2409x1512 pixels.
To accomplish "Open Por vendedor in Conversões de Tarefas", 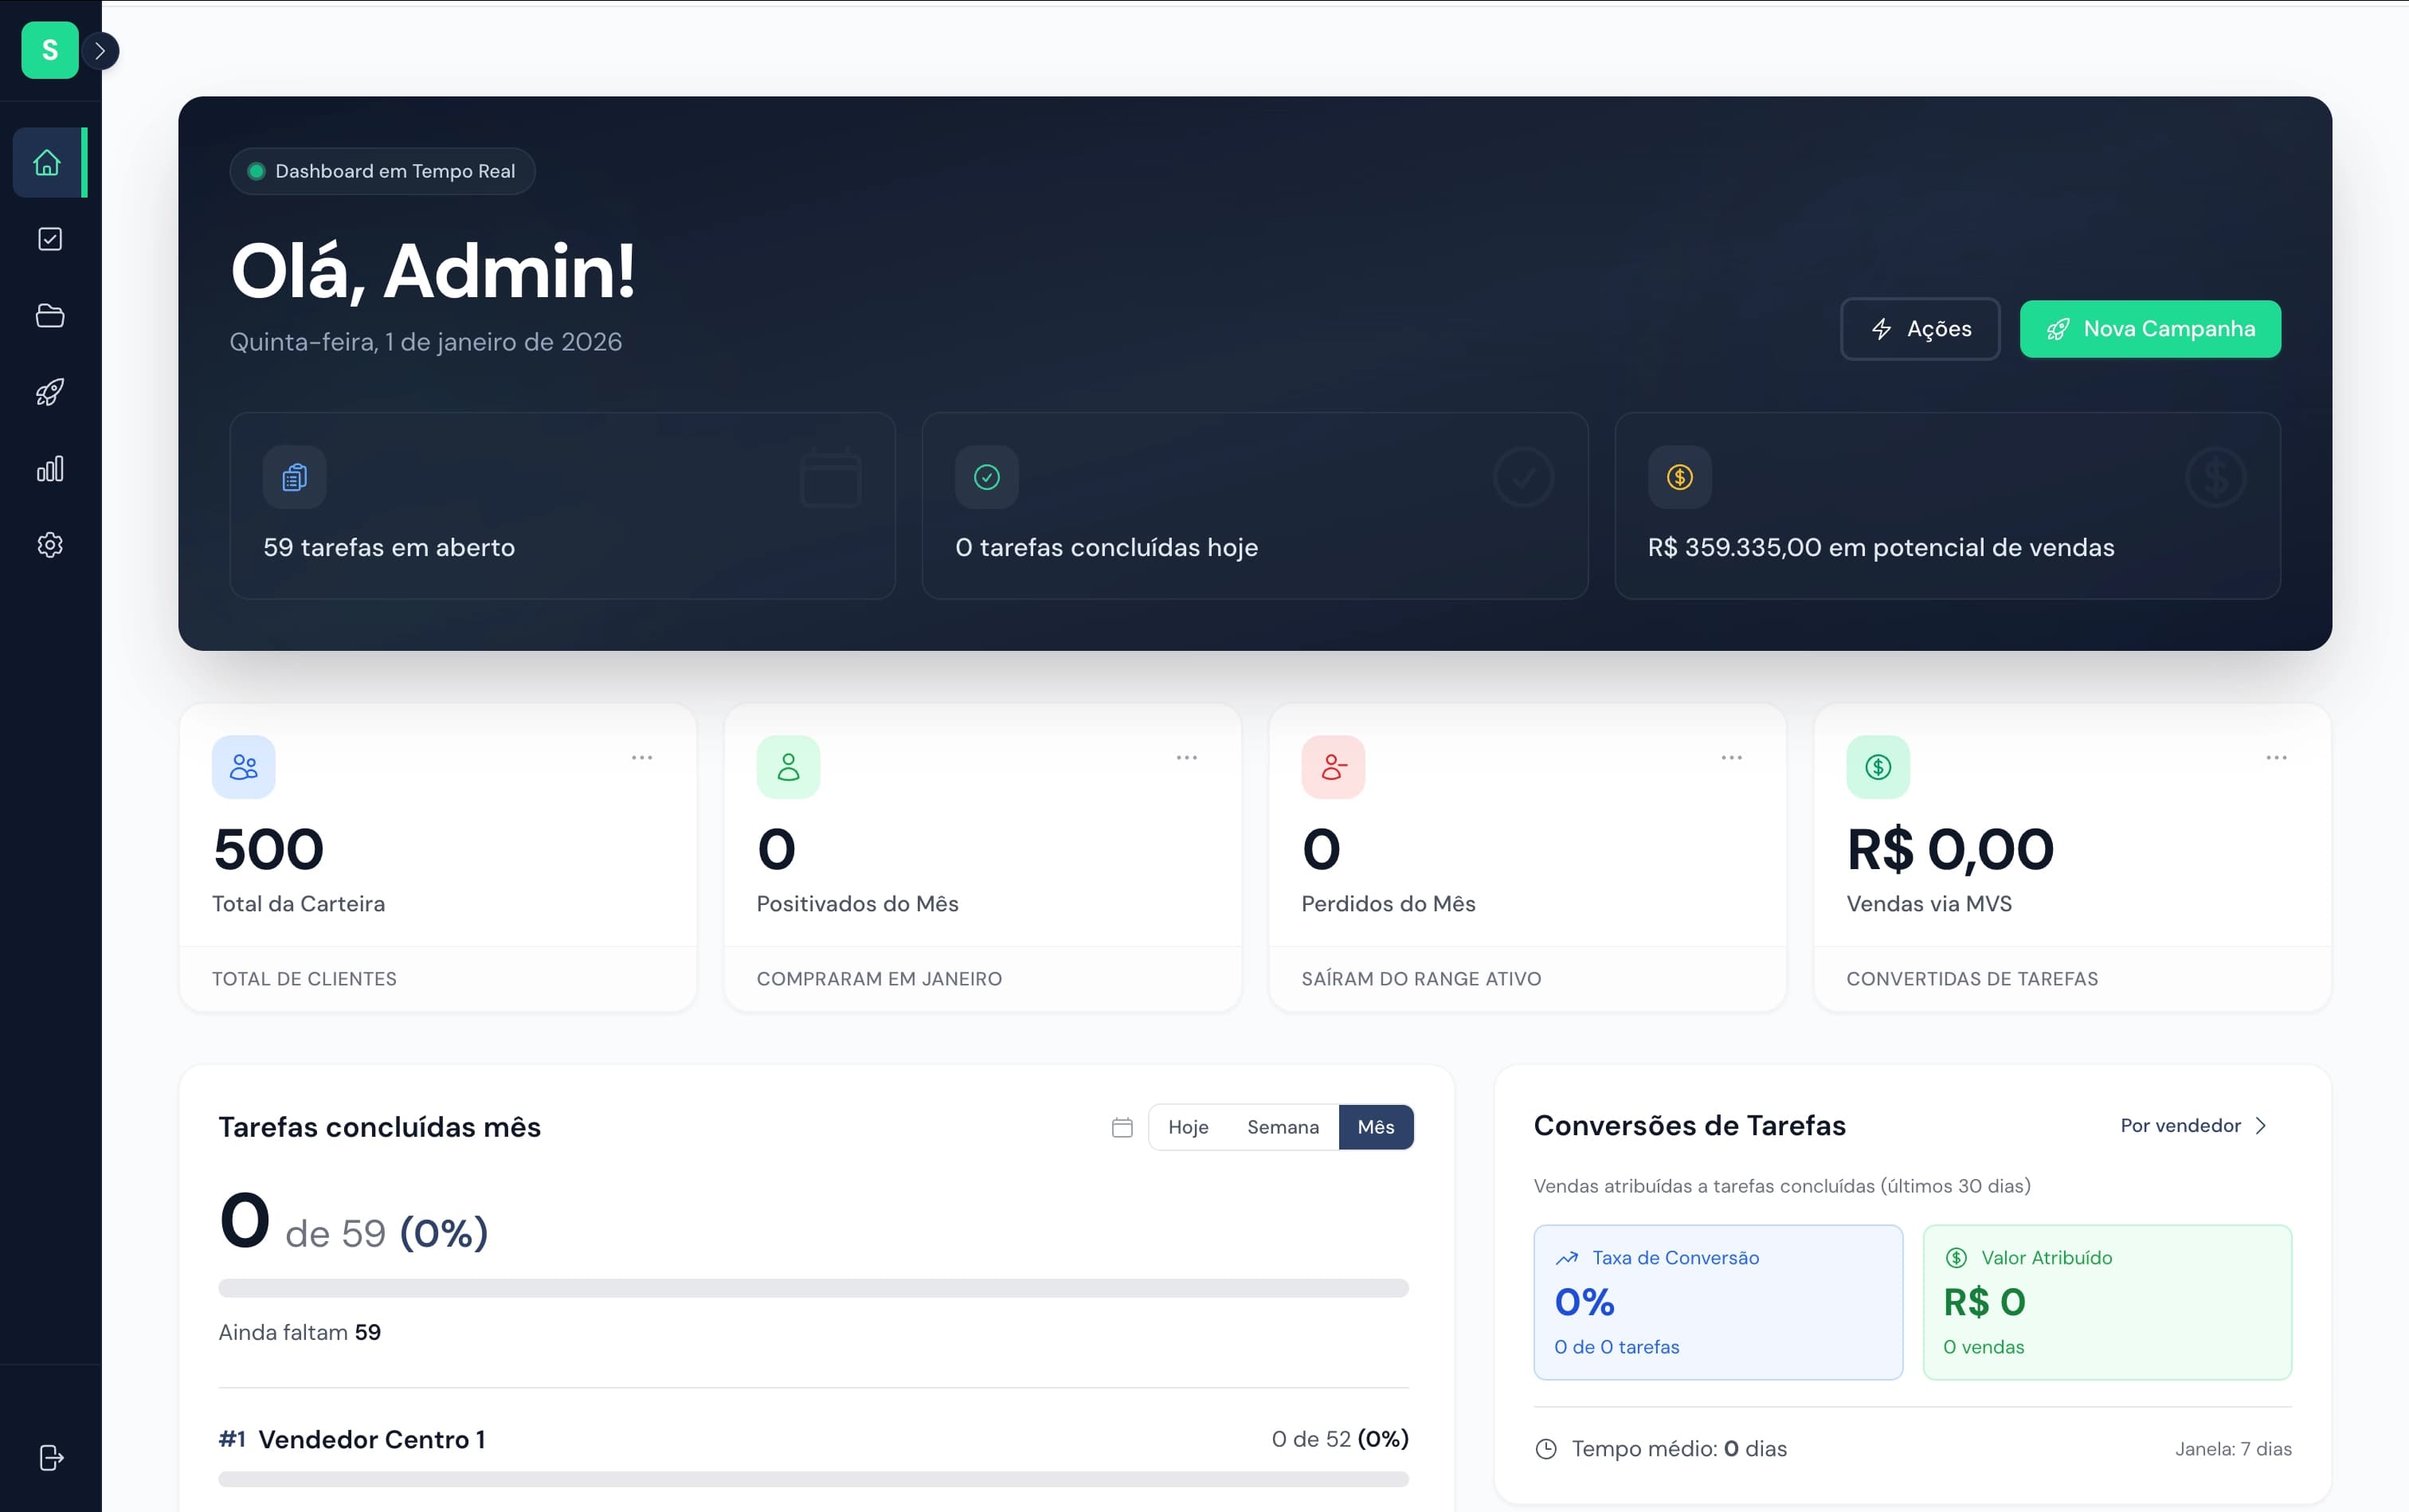I will (2192, 1126).
